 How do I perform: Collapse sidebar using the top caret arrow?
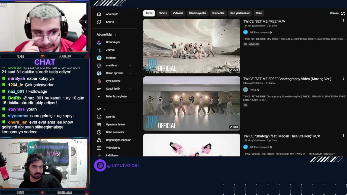pyautogui.click(x=137, y=9)
